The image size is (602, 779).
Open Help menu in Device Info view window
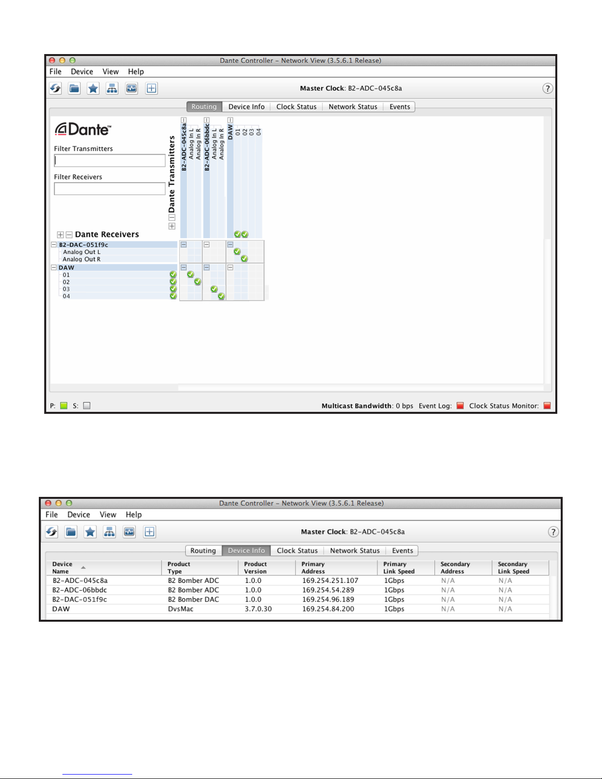point(134,515)
